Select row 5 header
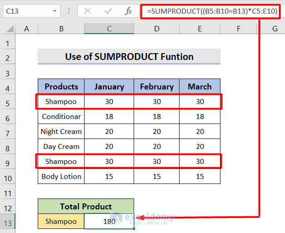285x233 pixels. coord(7,102)
